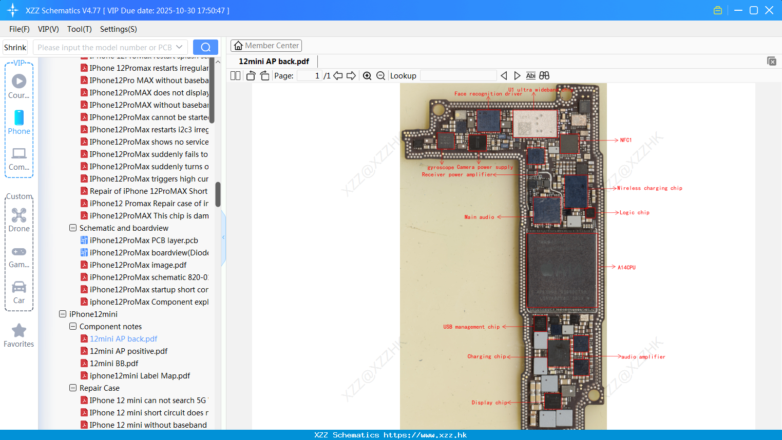Click the home icon in Member Center
782x440 pixels.
[238, 46]
